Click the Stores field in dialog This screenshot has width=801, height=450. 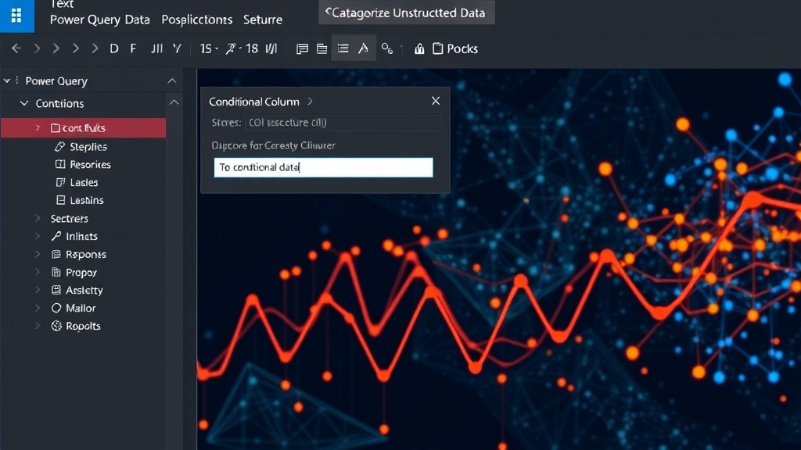click(343, 123)
